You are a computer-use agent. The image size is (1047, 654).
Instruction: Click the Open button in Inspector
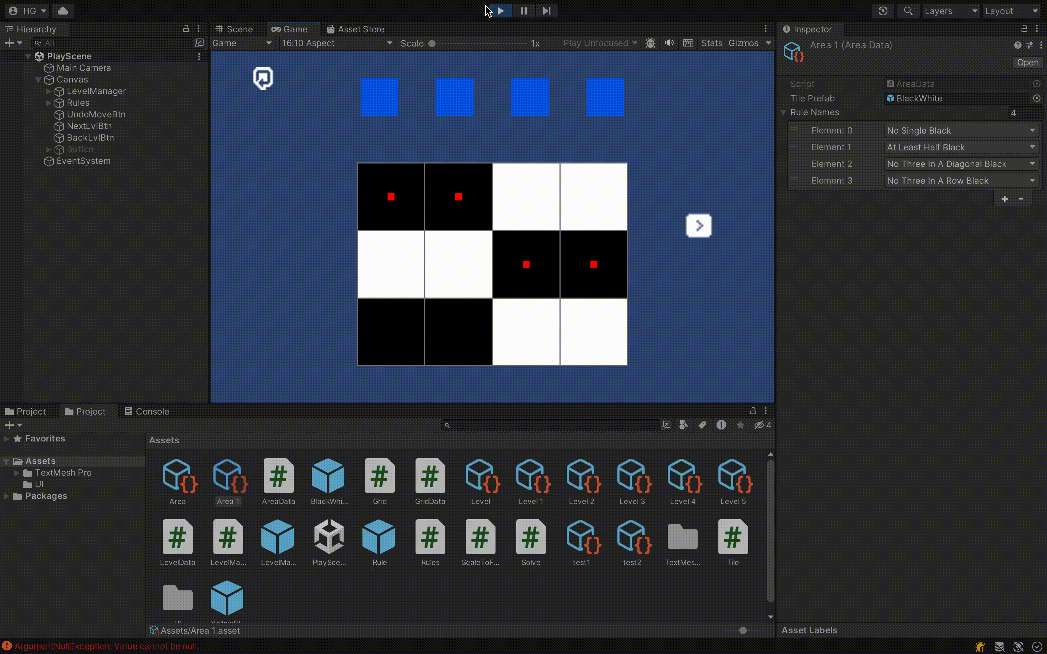(1027, 62)
